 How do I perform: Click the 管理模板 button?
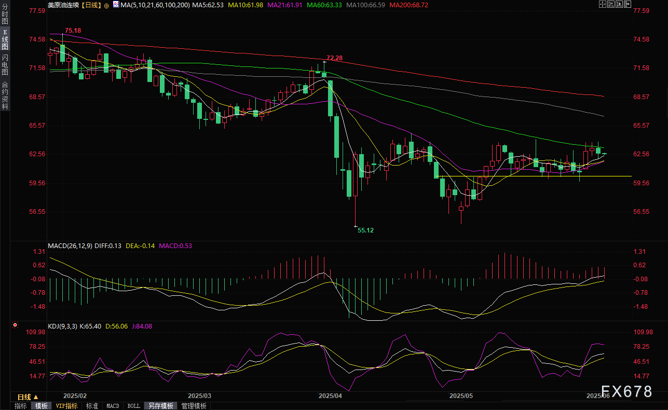194,406
